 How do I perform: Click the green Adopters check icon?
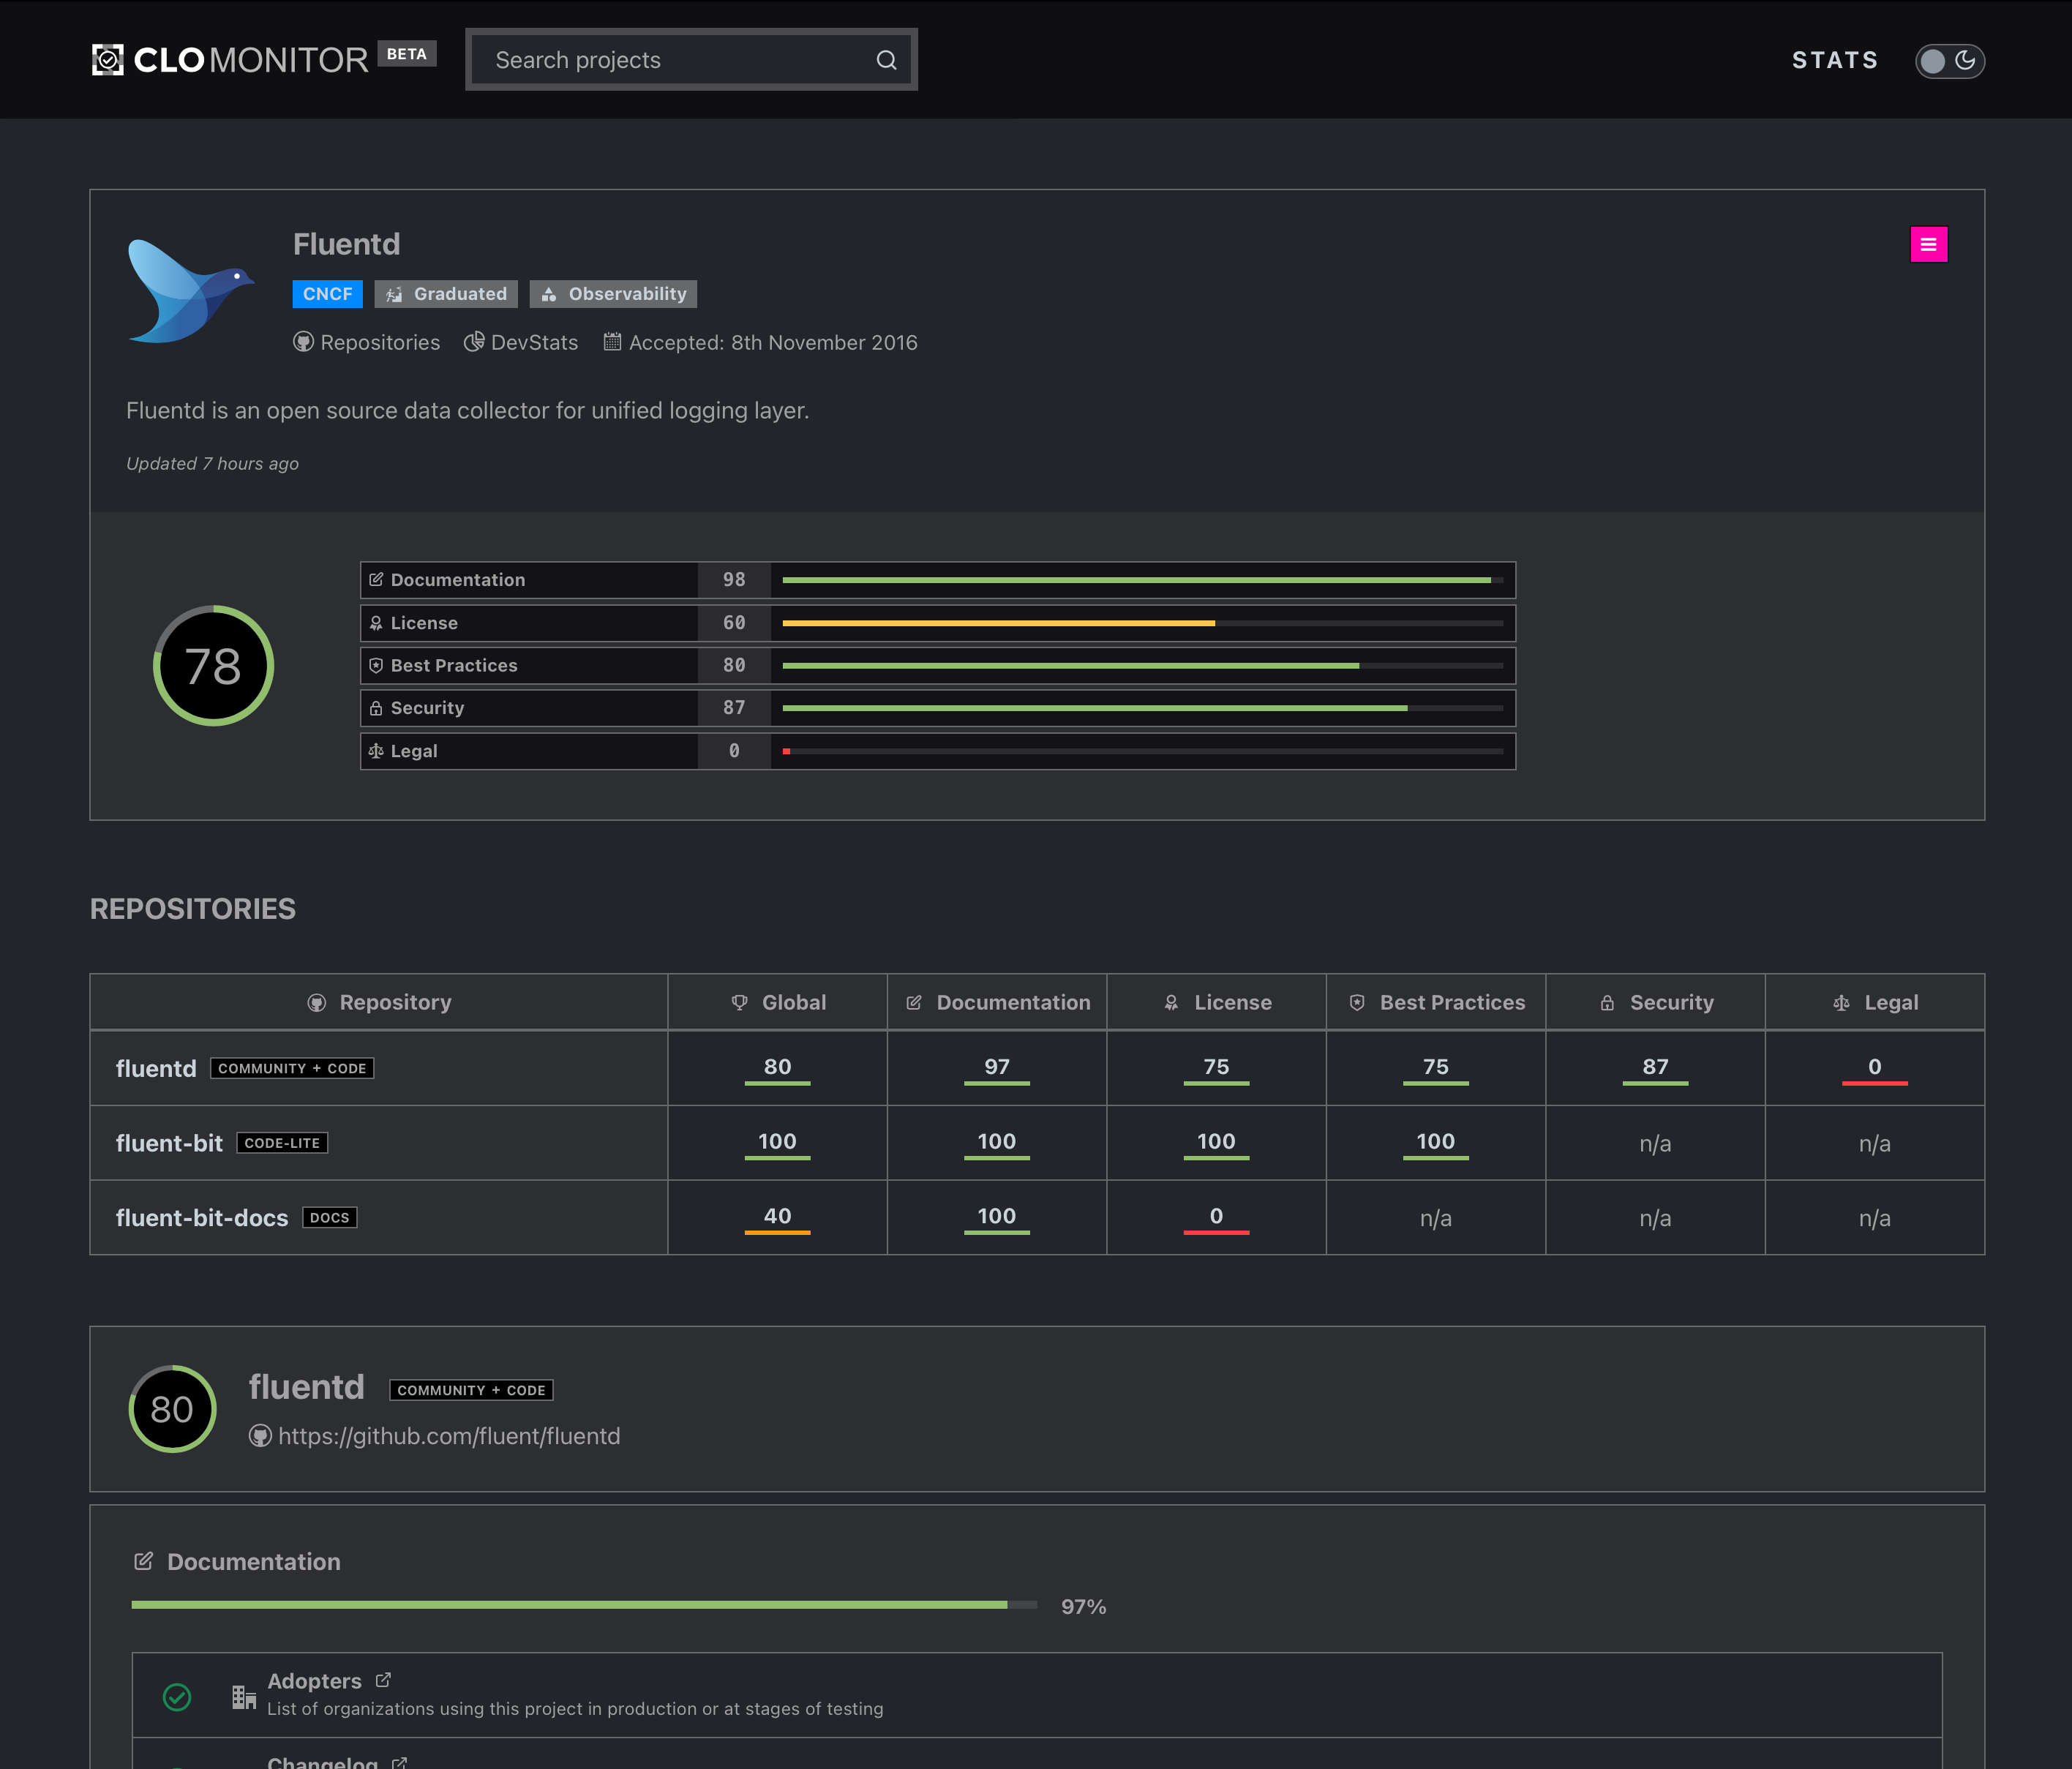[x=177, y=1697]
